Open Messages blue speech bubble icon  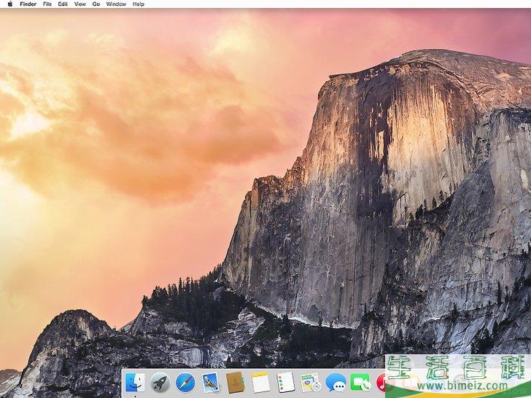coord(336,383)
